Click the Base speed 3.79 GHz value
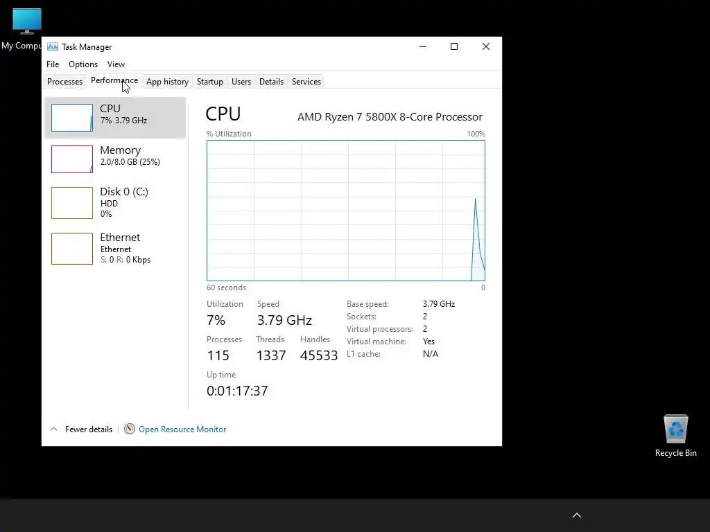 [439, 304]
